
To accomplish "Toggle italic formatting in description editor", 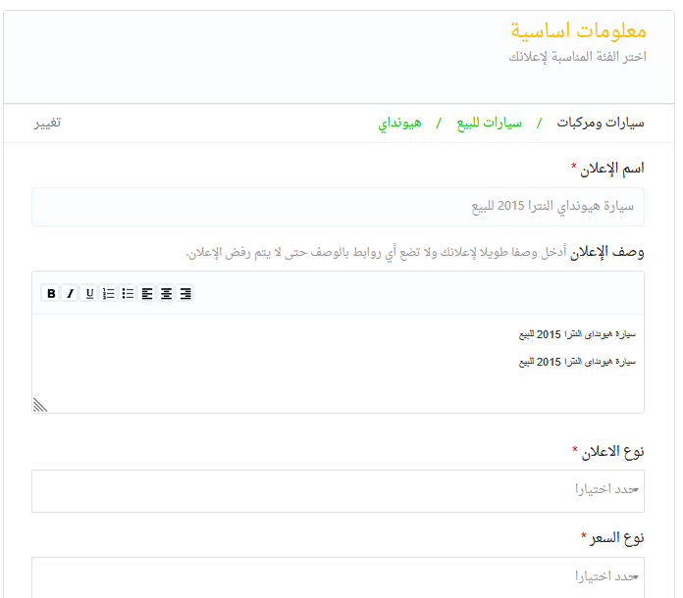I will [x=70, y=293].
